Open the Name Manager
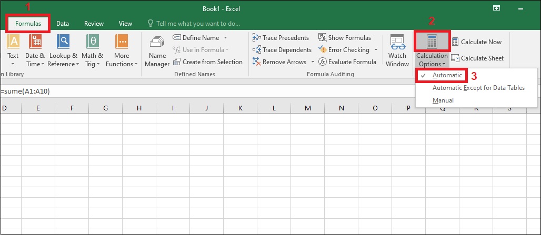Screen dimensions: 541x235 [x=157, y=50]
